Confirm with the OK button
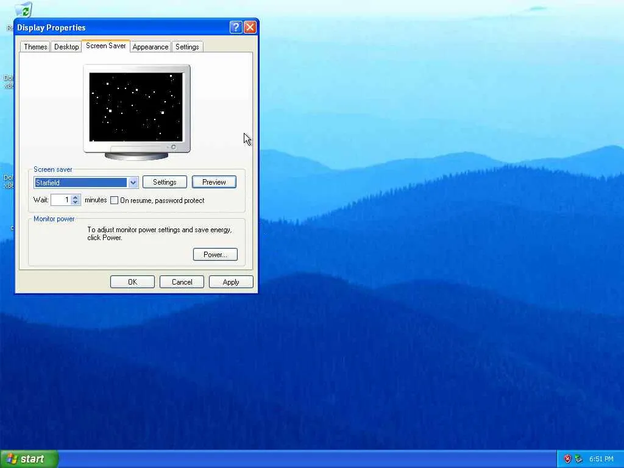The width and height of the screenshot is (624, 468). pyautogui.click(x=132, y=282)
